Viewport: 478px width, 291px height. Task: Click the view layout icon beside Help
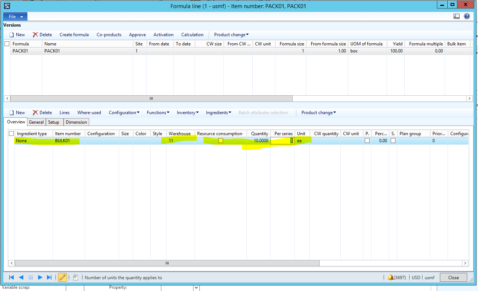tap(457, 17)
